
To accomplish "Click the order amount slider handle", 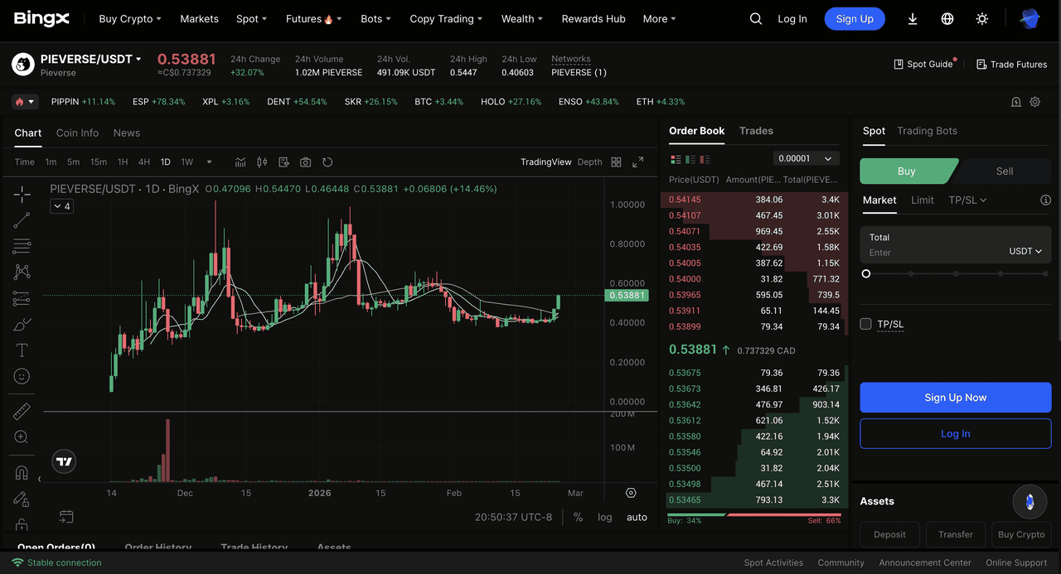I will point(866,273).
